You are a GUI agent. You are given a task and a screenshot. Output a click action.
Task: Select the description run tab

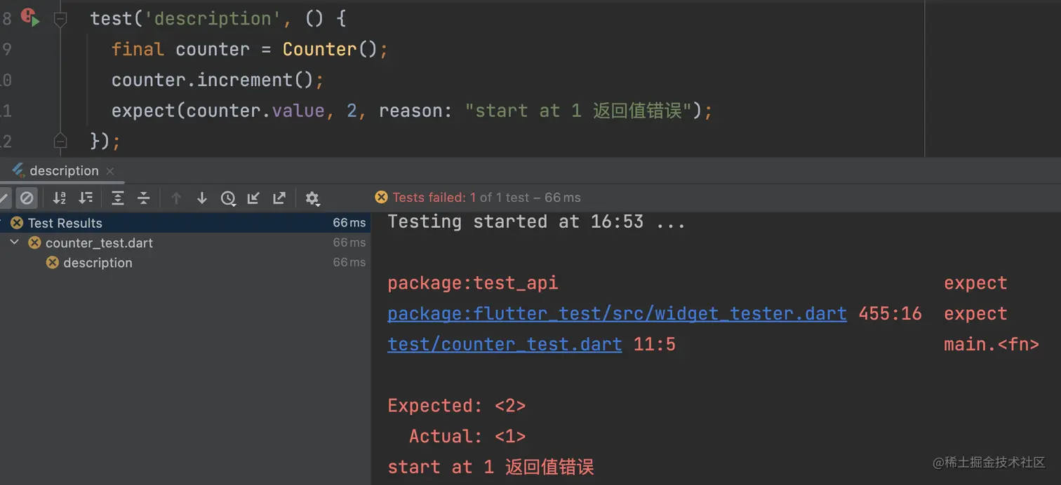click(x=64, y=170)
